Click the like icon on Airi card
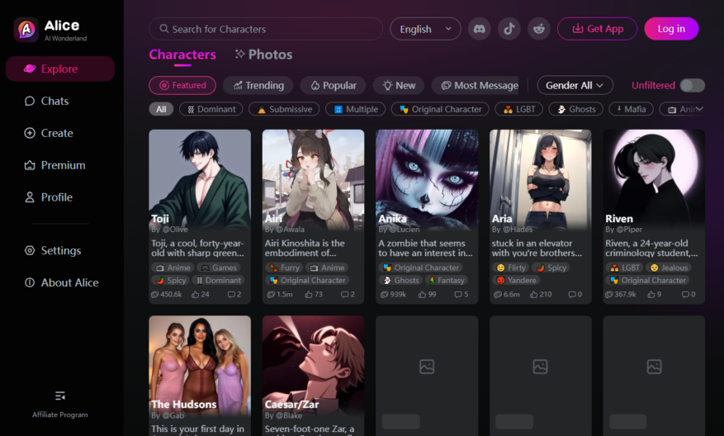This screenshot has height=436, width=724. pos(309,294)
